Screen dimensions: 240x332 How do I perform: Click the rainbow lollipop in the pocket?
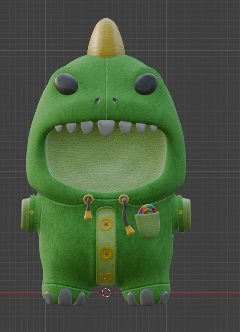click(148, 209)
